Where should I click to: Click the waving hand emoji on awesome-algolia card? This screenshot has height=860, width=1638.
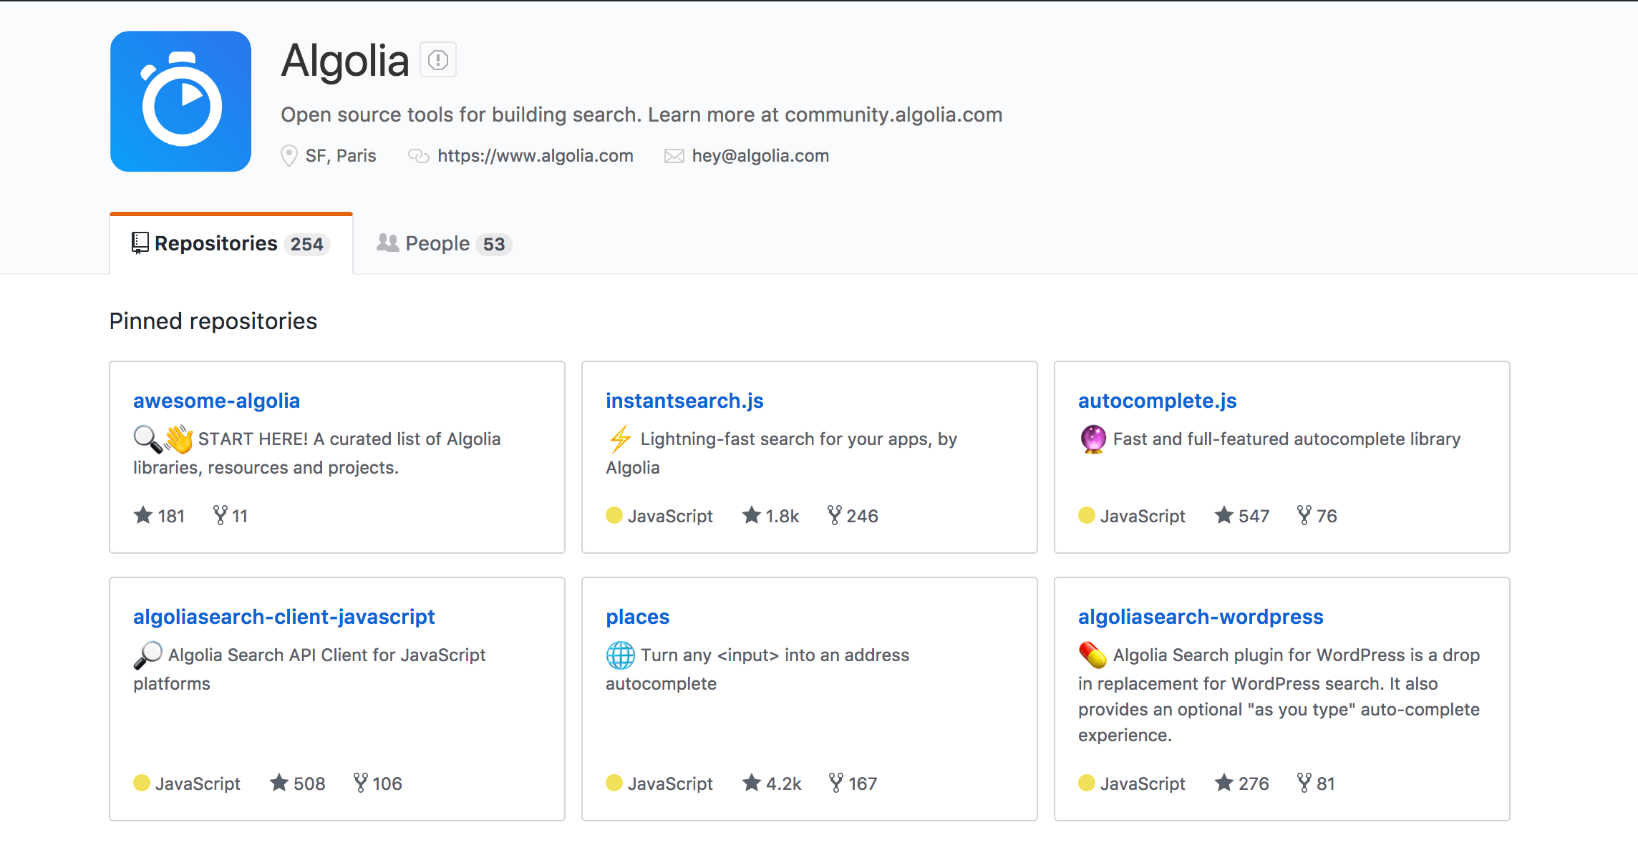[x=179, y=439]
